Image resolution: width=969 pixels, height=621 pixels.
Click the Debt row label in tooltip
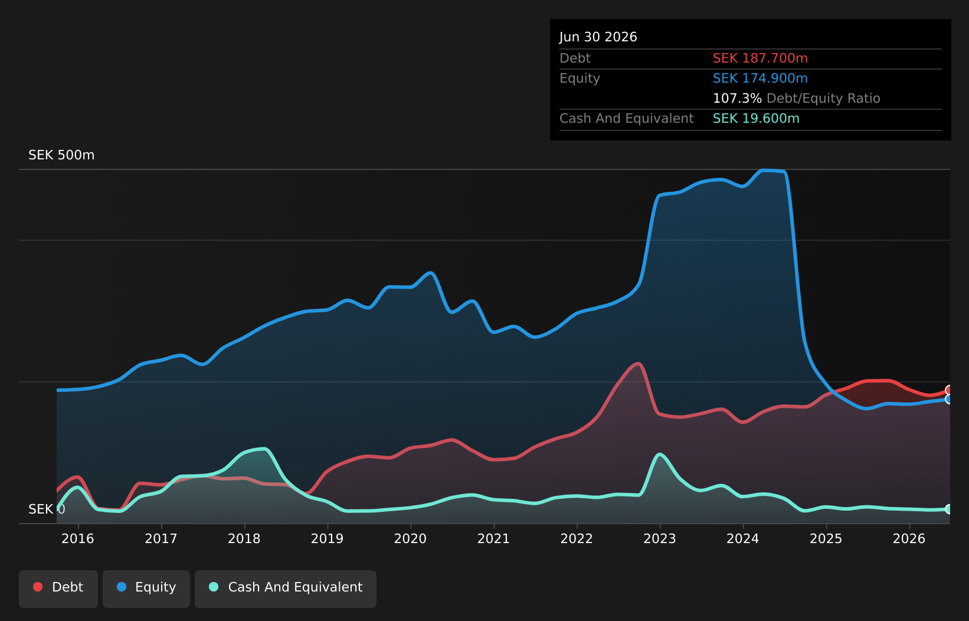pyautogui.click(x=575, y=58)
